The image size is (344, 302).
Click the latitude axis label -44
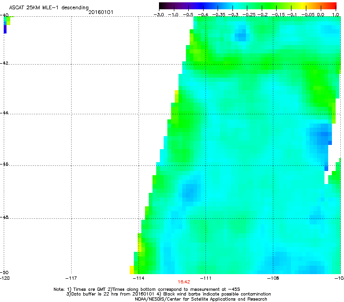pyautogui.click(x=4, y=113)
